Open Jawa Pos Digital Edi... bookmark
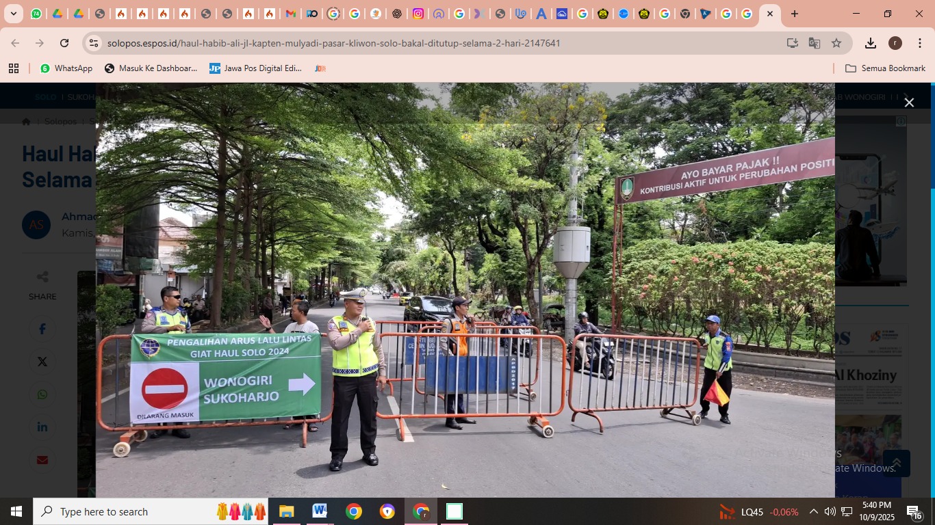The height and width of the screenshot is (525, 935). coord(255,68)
